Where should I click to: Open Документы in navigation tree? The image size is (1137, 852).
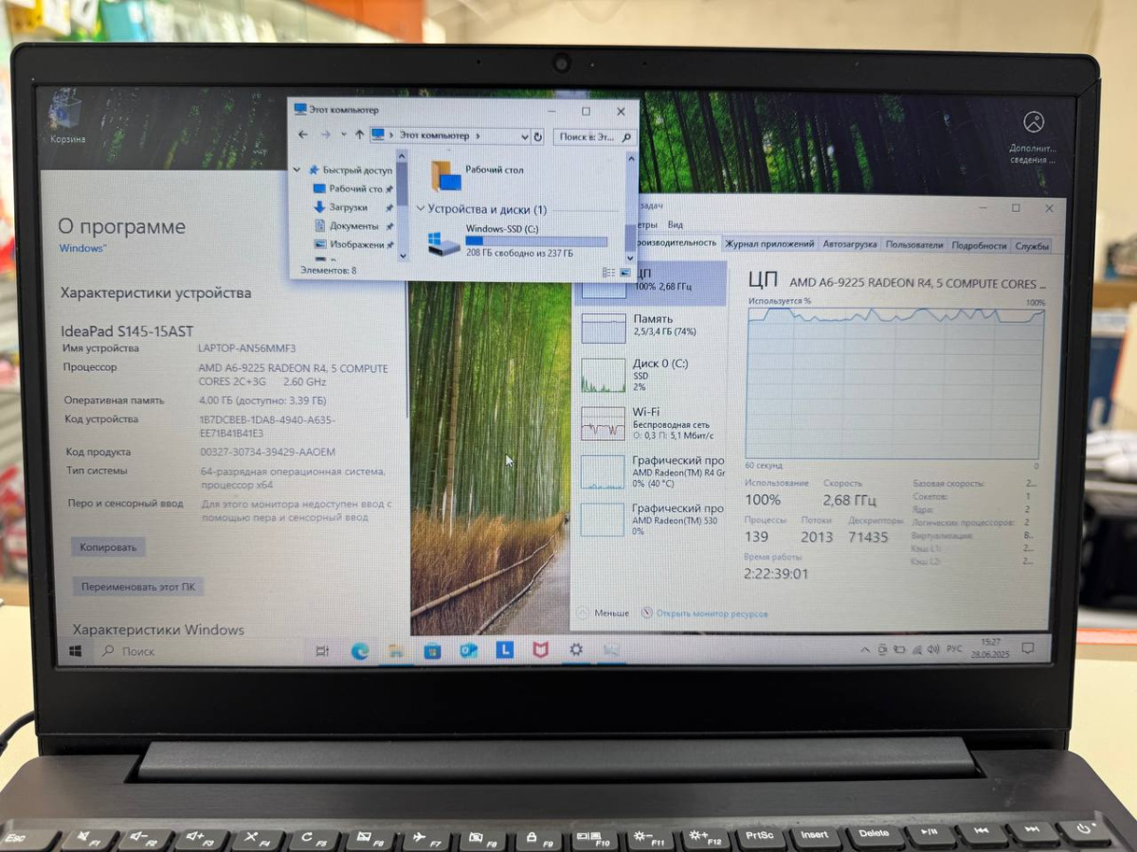point(353,226)
